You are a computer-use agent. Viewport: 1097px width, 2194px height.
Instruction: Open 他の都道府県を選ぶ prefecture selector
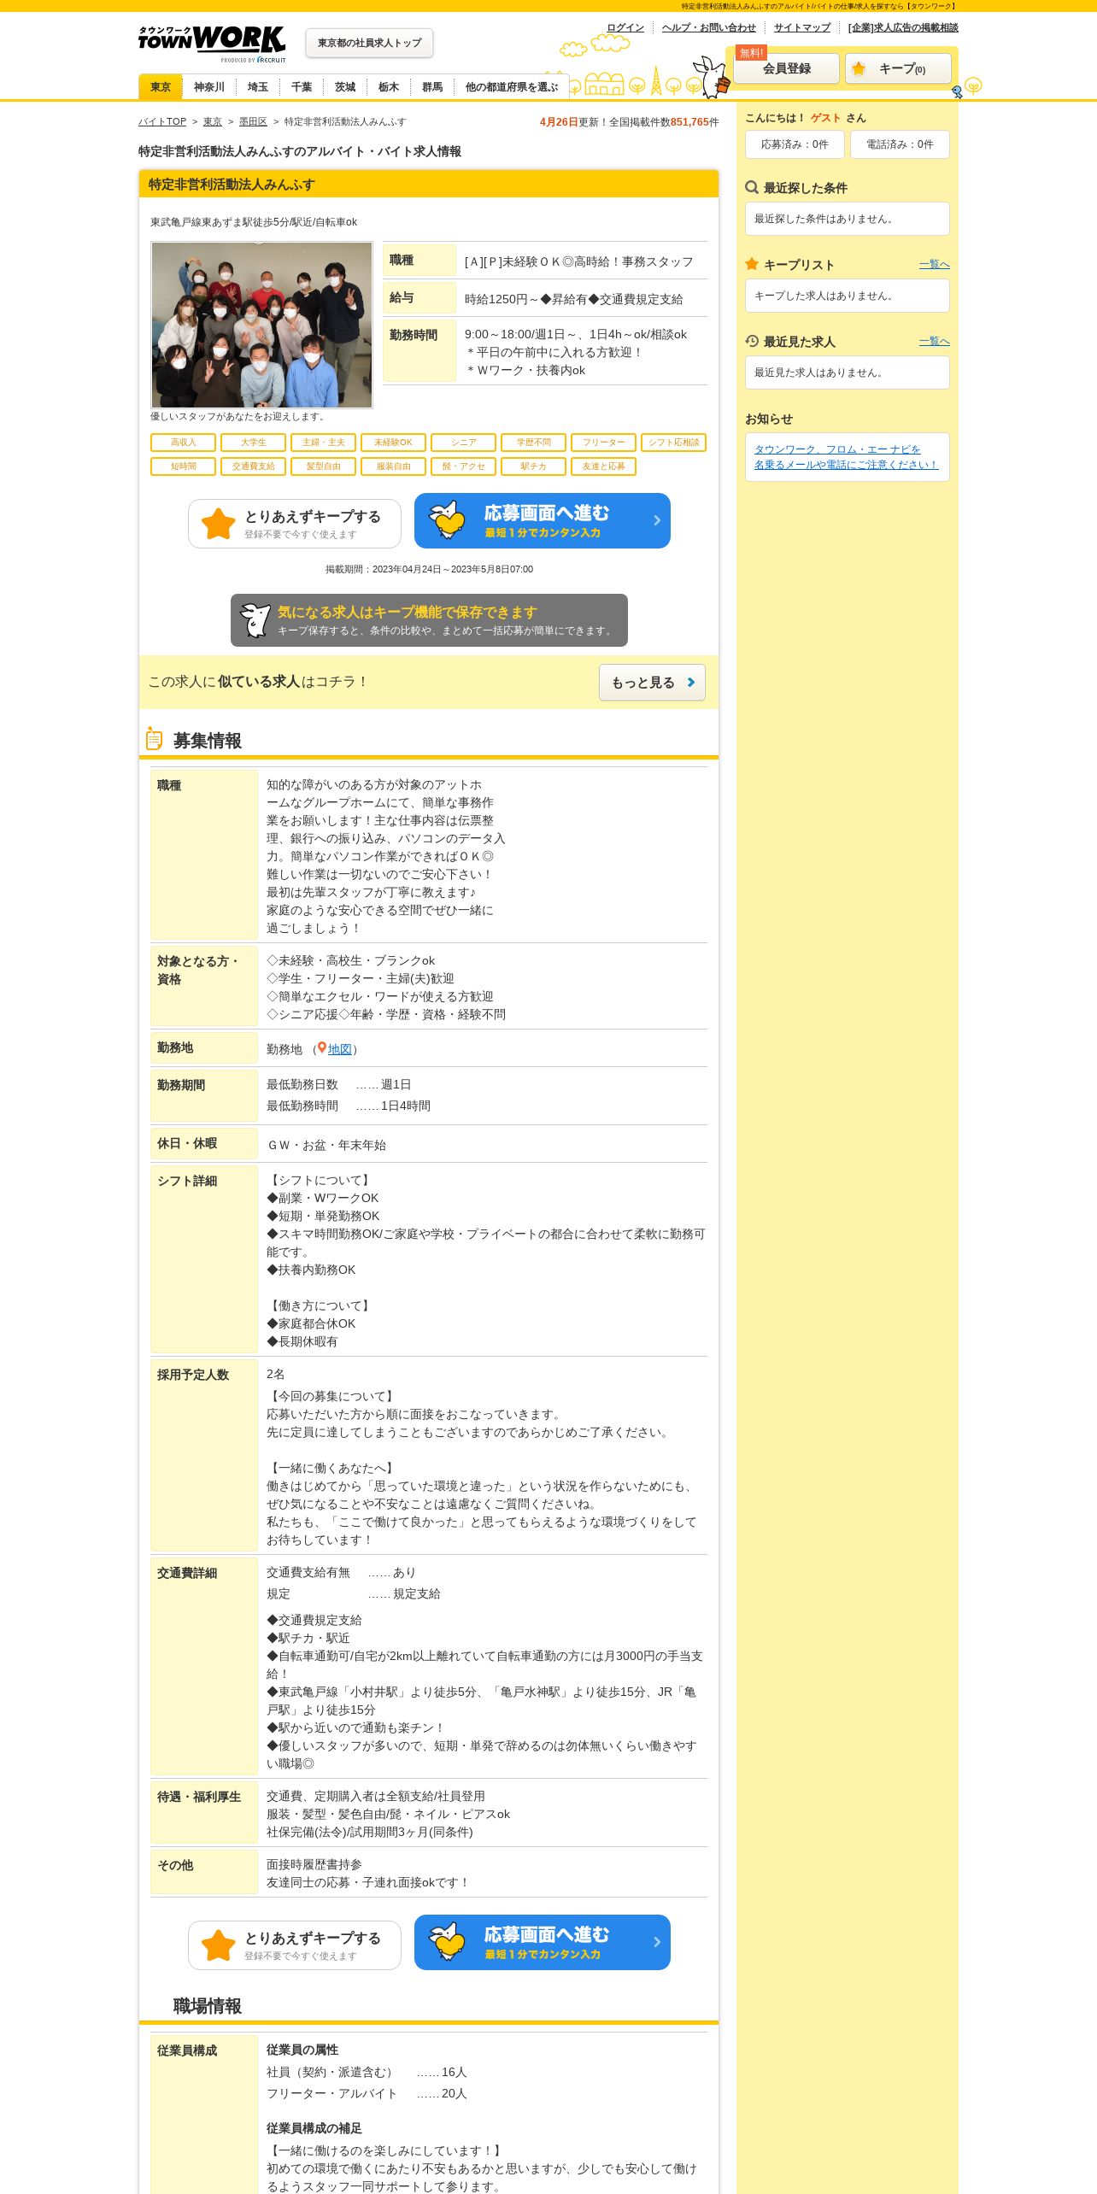click(511, 87)
